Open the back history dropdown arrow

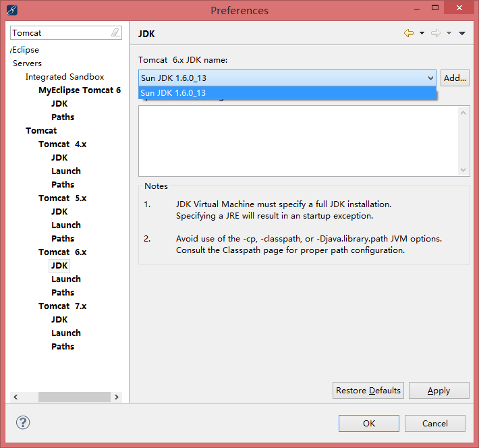[x=422, y=33]
